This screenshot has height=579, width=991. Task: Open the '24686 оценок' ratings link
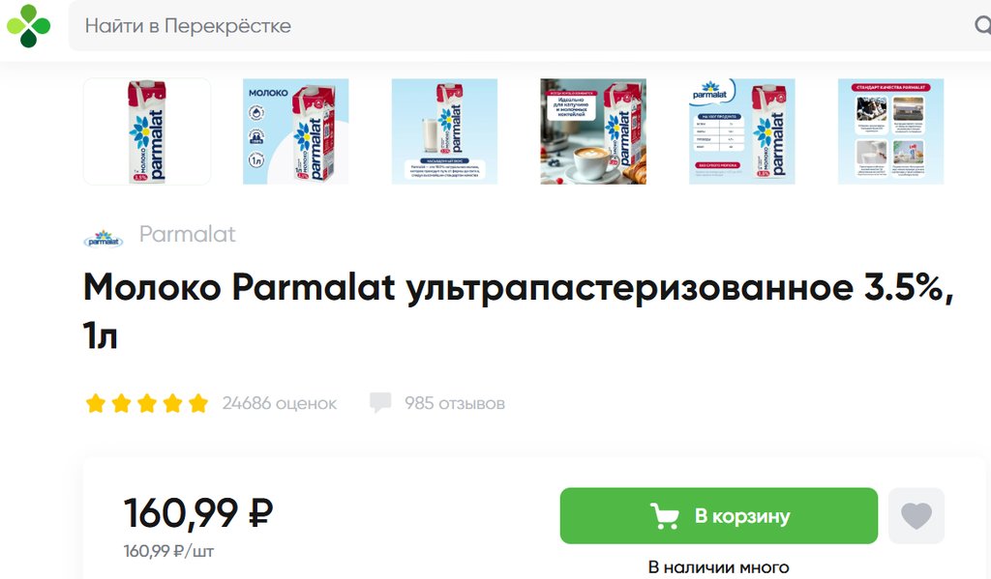click(280, 403)
